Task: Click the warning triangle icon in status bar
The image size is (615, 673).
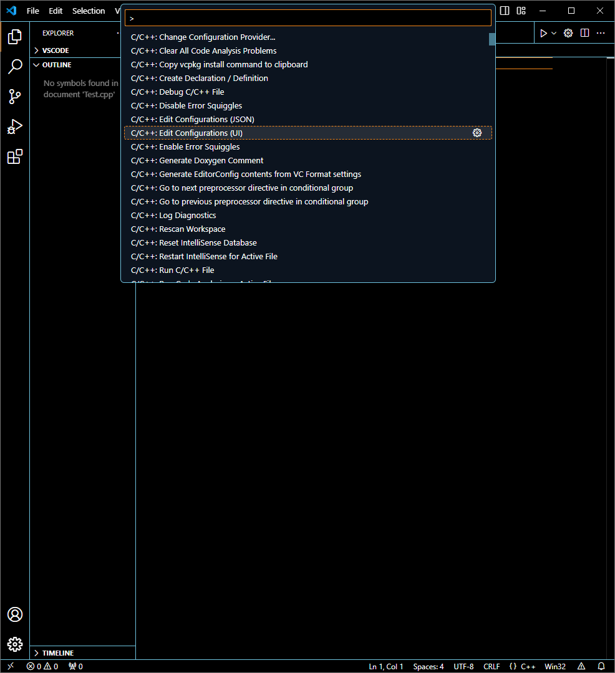Action: [581, 666]
